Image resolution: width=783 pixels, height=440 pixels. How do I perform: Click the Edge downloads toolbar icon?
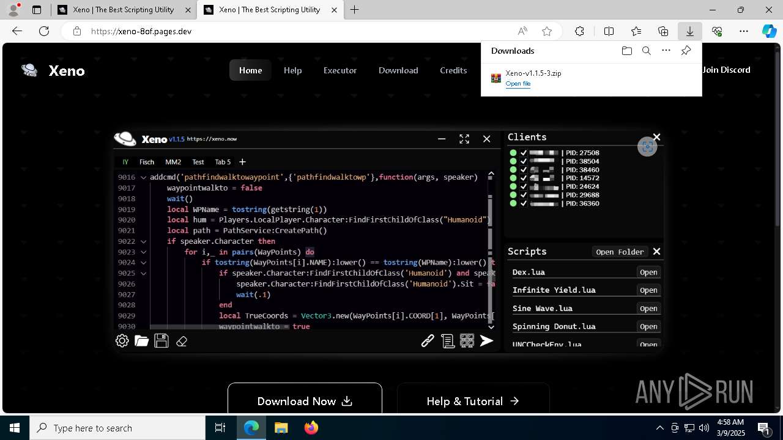point(689,31)
